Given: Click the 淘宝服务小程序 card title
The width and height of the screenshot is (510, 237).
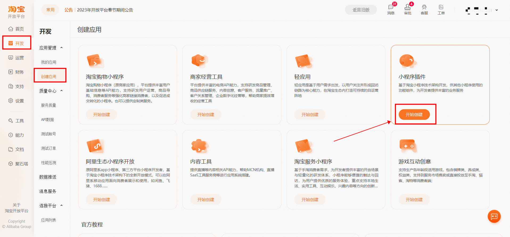Looking at the screenshot, I should 313,162.
